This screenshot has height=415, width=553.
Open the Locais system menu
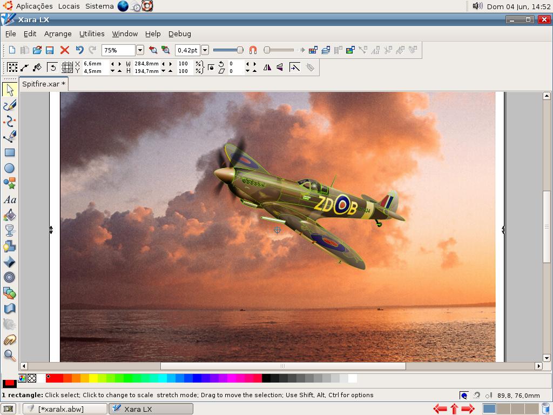(x=69, y=6)
